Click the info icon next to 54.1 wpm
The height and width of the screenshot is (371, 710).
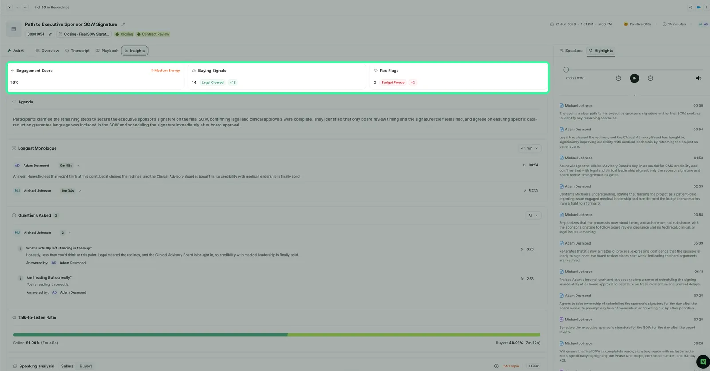coord(497,367)
